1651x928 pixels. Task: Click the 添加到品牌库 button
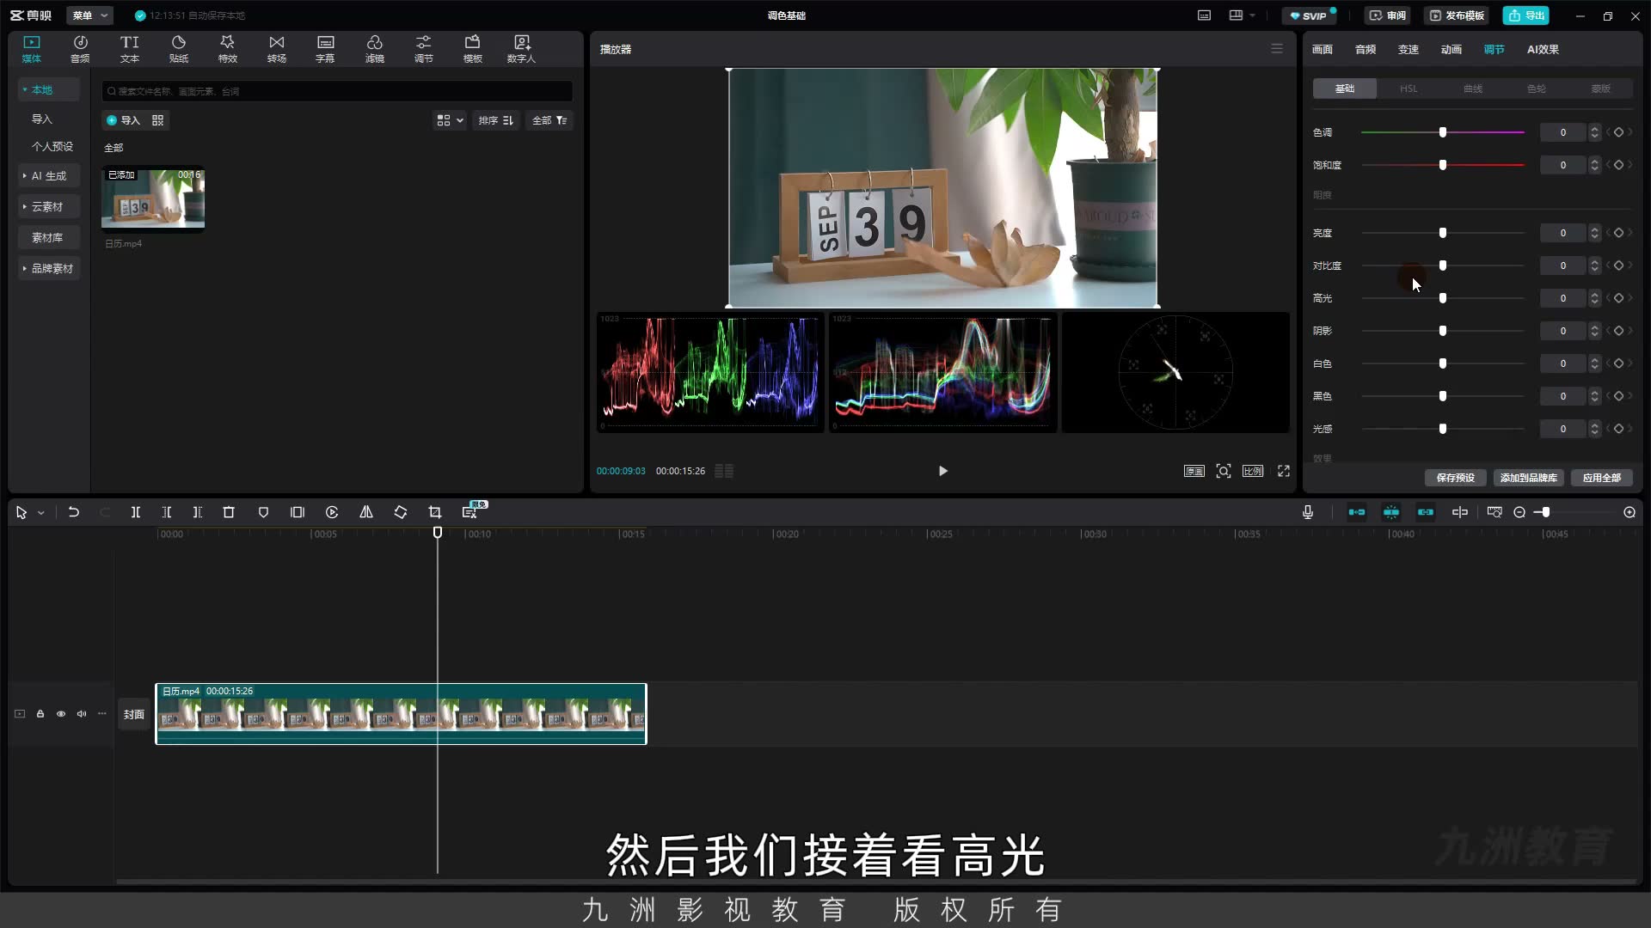[1528, 478]
